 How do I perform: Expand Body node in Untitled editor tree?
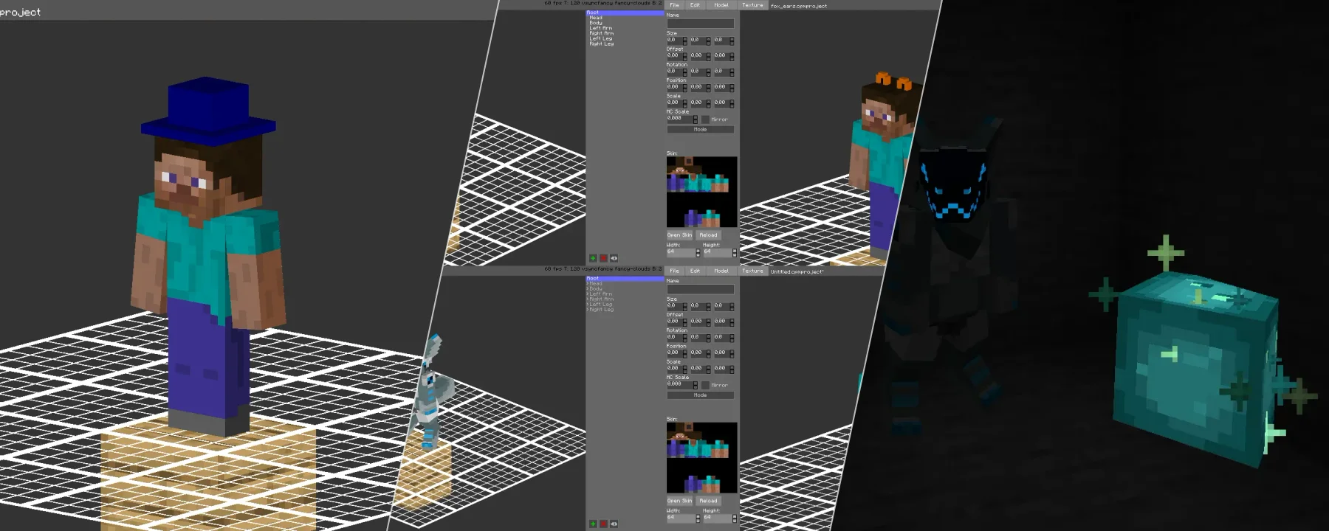coord(588,289)
